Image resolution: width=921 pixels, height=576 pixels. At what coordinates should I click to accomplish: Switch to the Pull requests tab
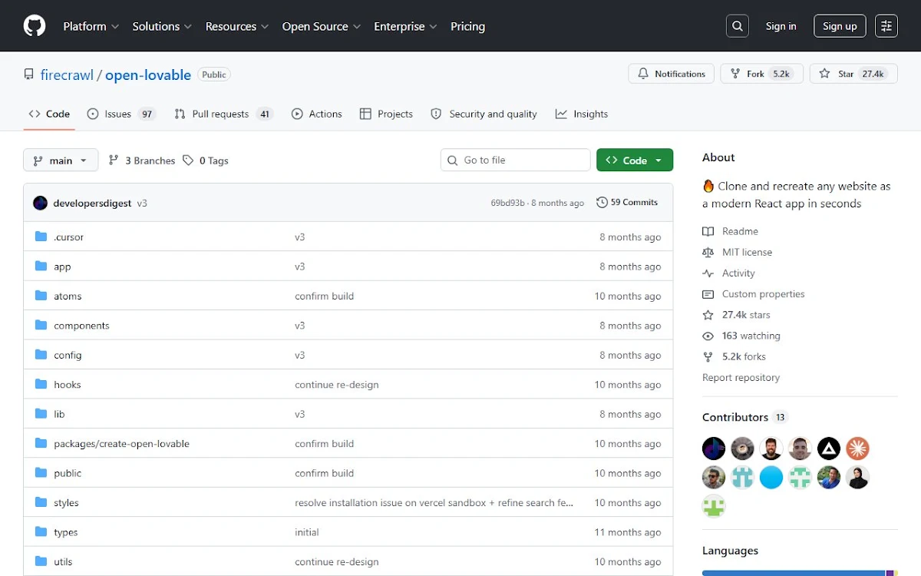[x=223, y=114]
